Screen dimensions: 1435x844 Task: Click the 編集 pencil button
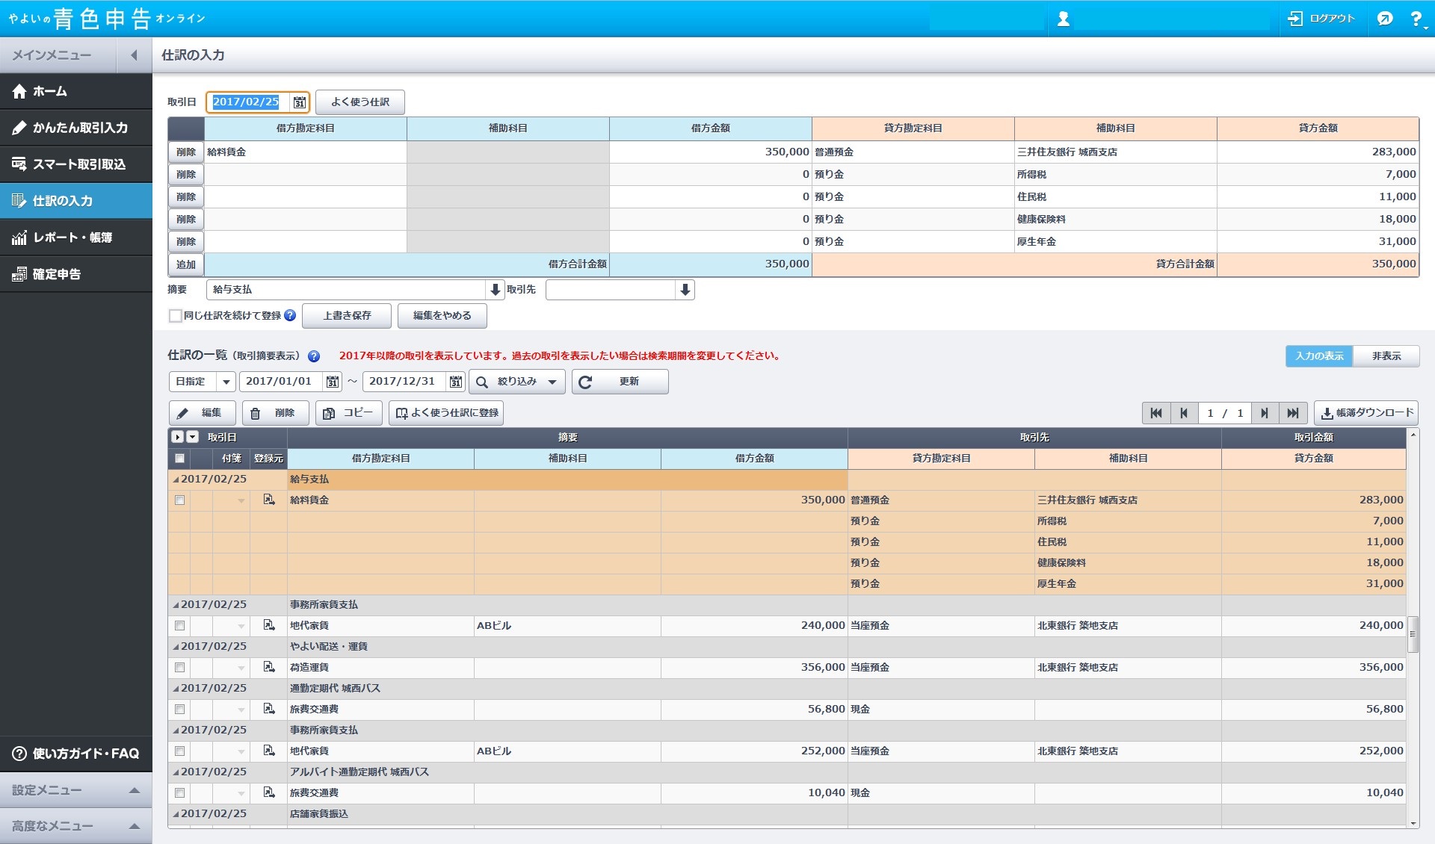tap(202, 413)
